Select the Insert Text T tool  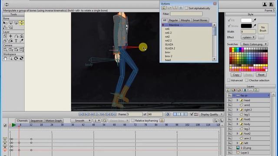pos(16,41)
